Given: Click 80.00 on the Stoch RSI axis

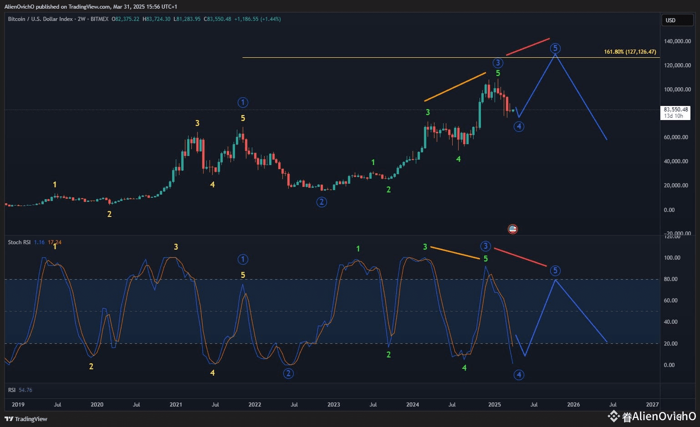Looking at the screenshot, I should point(670,279).
